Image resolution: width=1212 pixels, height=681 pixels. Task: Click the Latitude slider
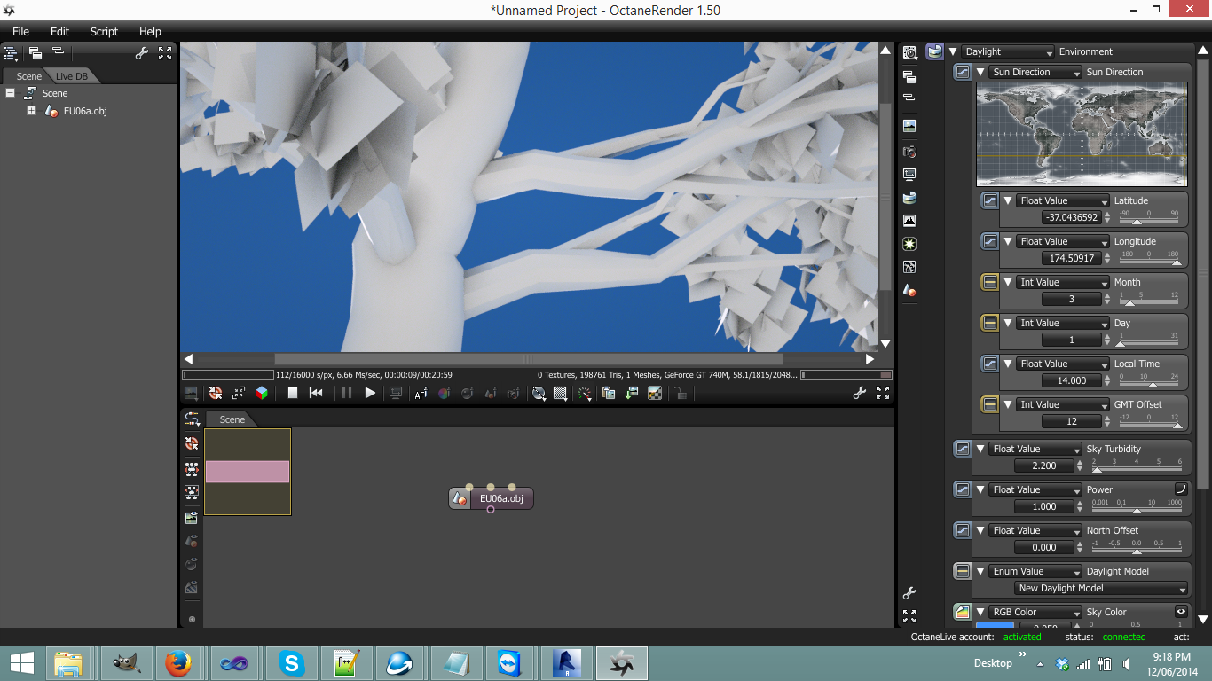click(x=1149, y=217)
